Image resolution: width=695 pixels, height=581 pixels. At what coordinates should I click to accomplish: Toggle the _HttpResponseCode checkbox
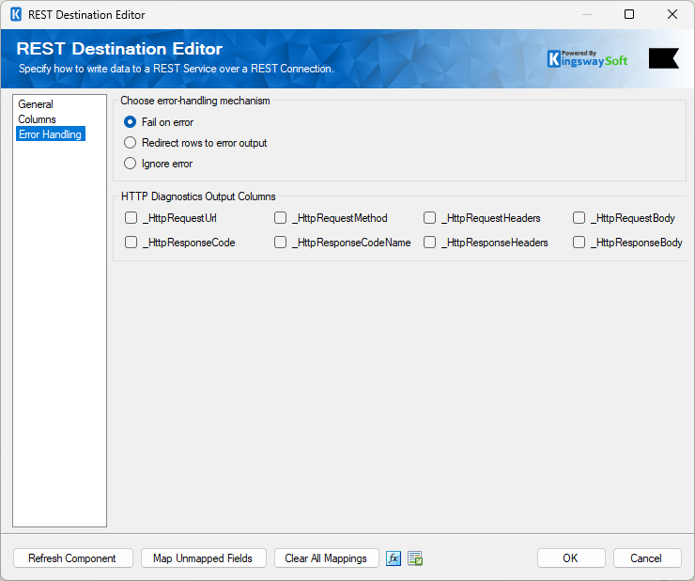[131, 243]
